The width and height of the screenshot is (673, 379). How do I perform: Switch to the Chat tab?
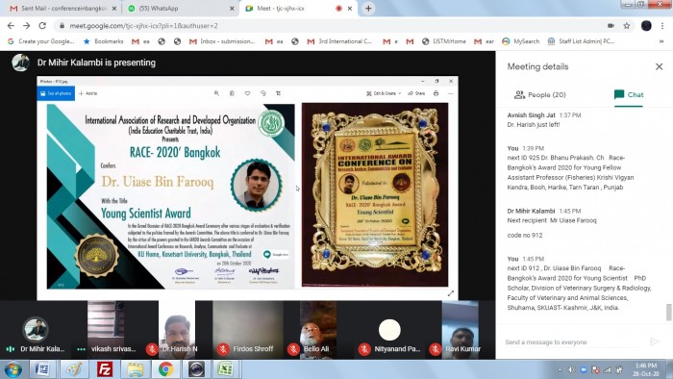(629, 95)
